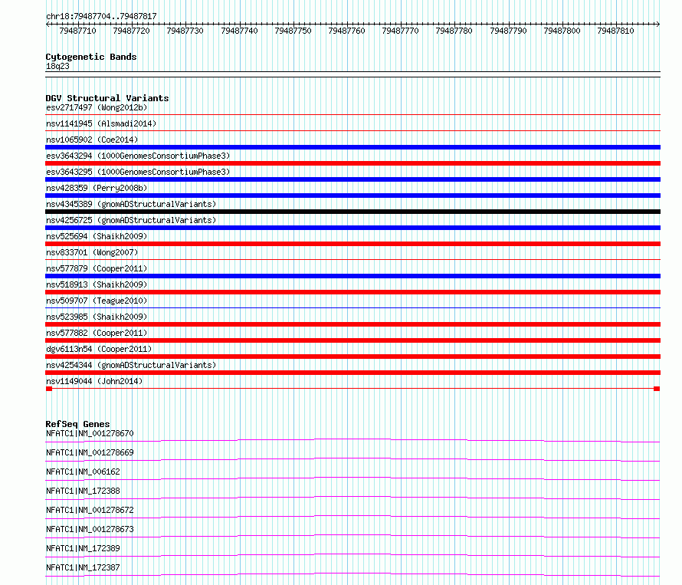Viewport: 682px width, 585px height.
Task: Select nsv523985 (Shaikh2009) variant label
Action: tap(97, 317)
